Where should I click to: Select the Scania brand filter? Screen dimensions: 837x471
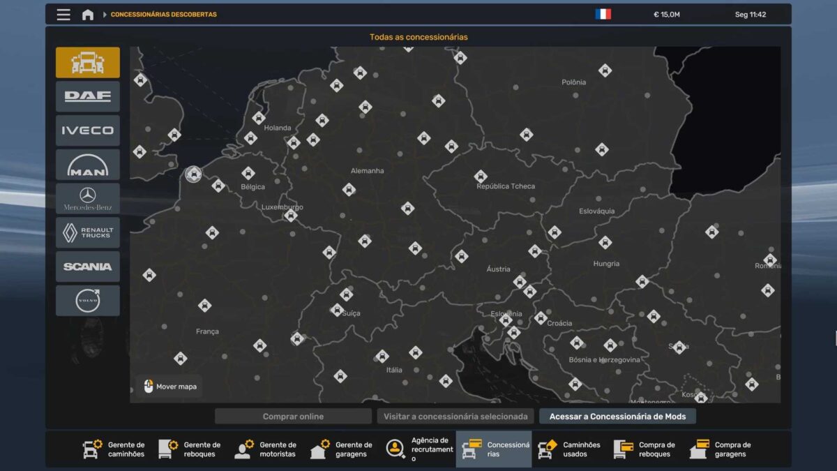tap(88, 267)
